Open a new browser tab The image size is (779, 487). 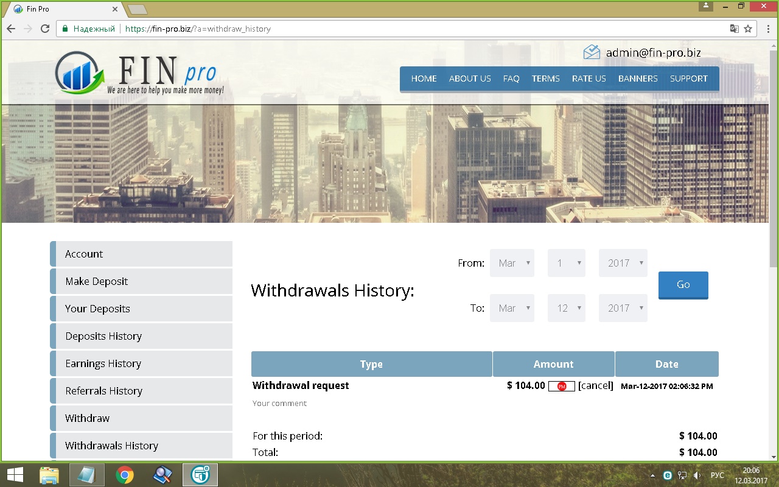[138, 9]
